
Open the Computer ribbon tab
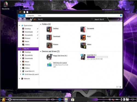point(31,16)
